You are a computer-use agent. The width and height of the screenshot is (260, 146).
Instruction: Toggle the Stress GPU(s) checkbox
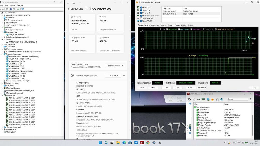pos(141,21)
